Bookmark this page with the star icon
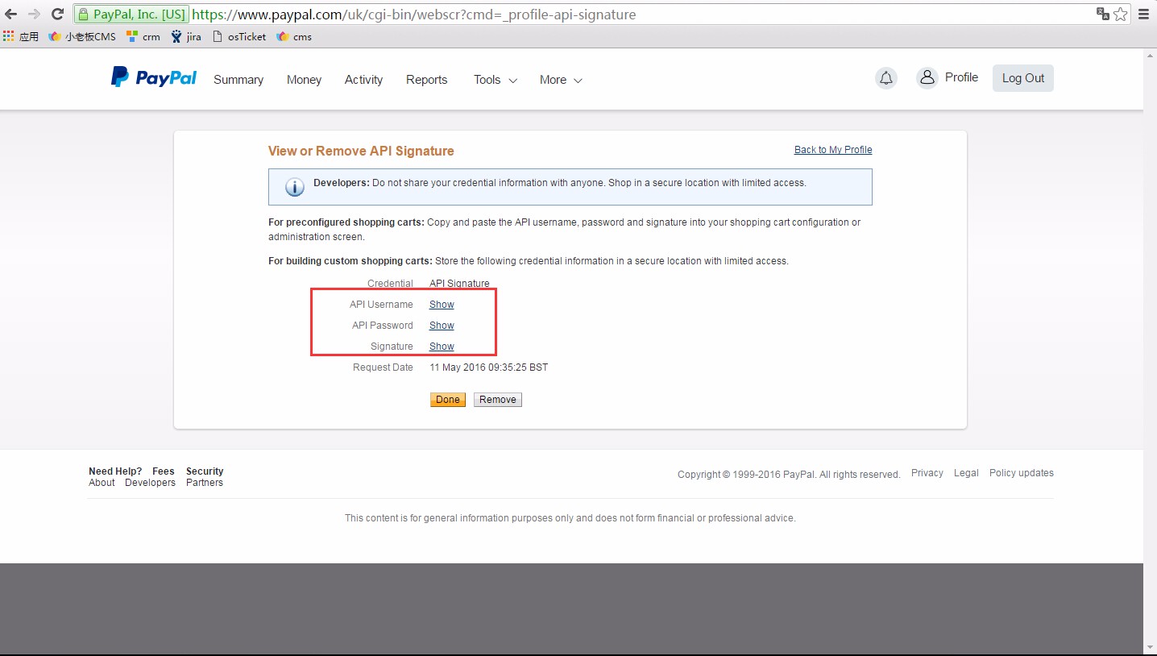 (x=1121, y=14)
